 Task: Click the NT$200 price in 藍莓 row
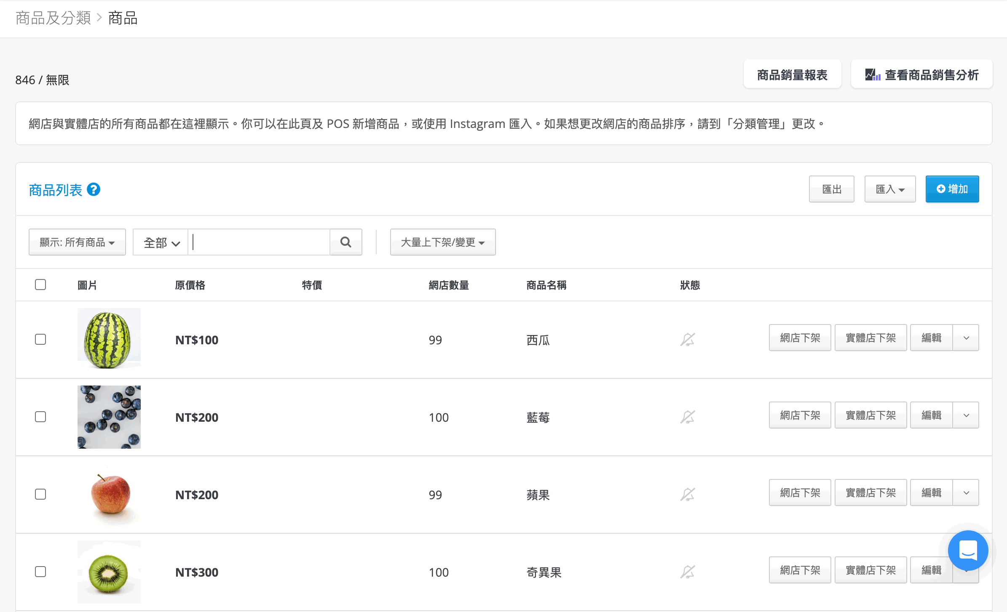tap(197, 417)
